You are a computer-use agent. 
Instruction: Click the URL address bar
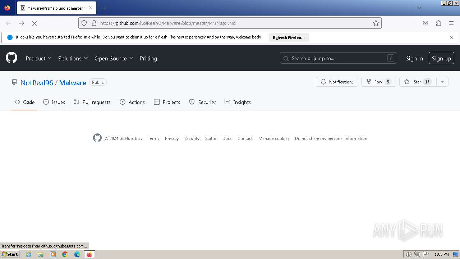tap(230, 23)
